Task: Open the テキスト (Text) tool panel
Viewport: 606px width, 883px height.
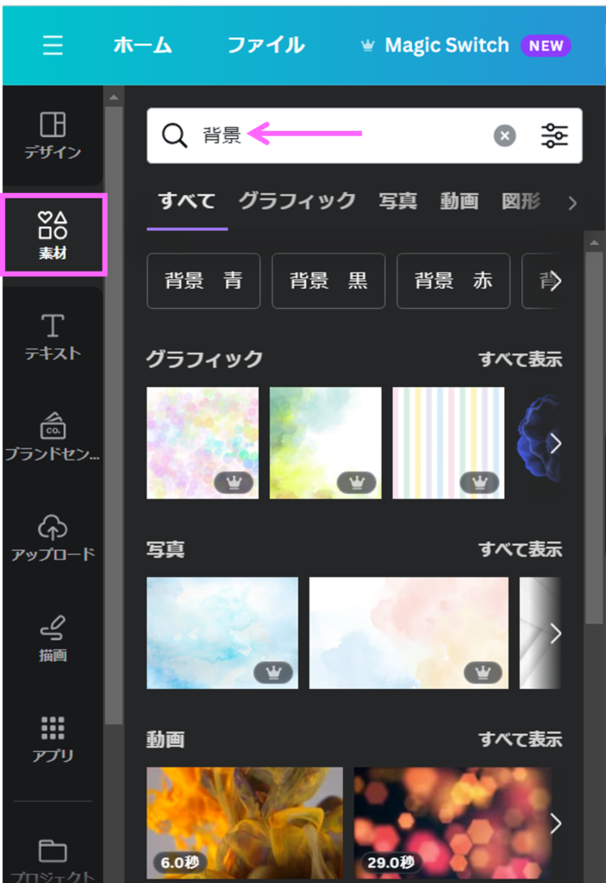Action: (x=53, y=337)
